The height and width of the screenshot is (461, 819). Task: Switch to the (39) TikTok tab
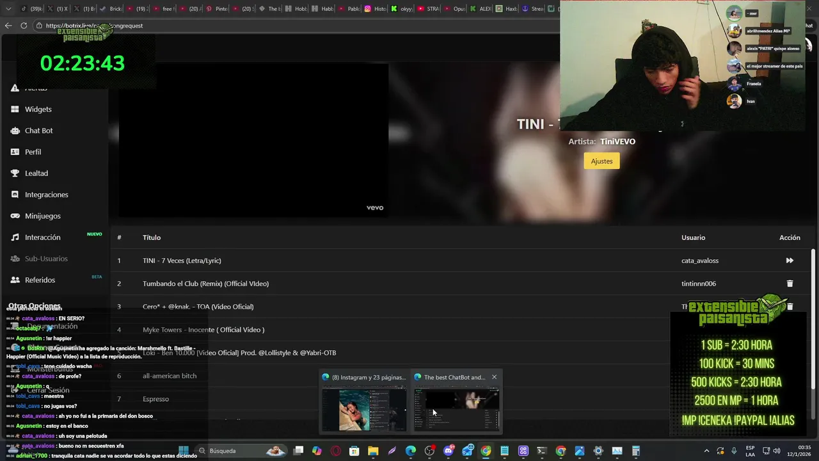(x=31, y=9)
